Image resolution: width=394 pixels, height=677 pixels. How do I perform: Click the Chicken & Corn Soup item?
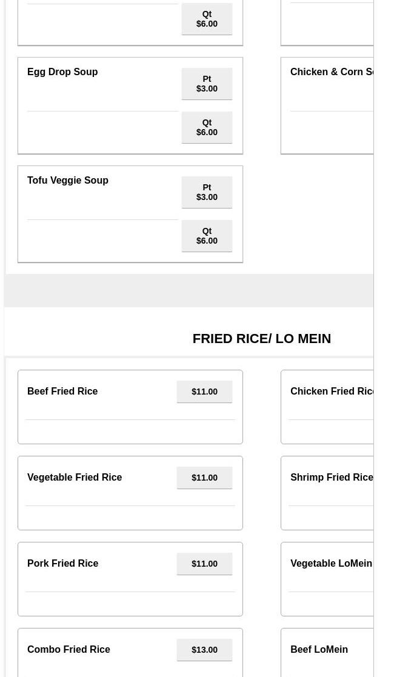(332, 72)
